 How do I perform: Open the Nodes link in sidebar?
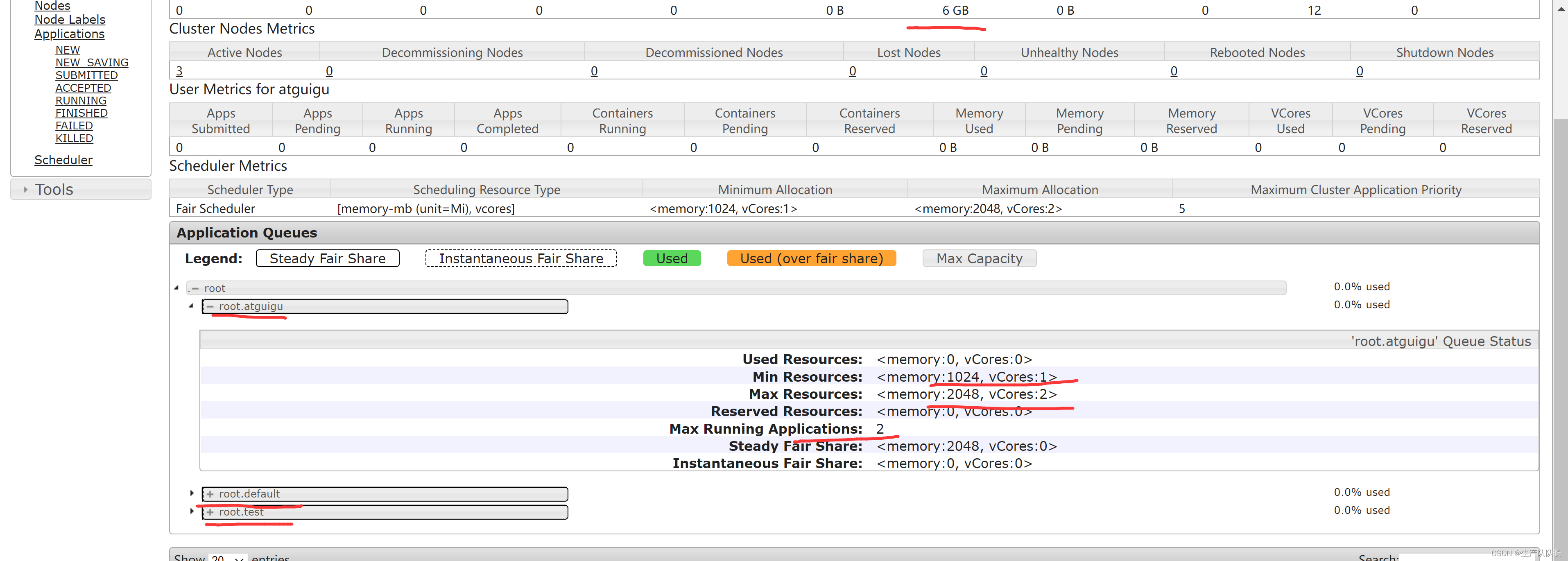click(x=52, y=6)
